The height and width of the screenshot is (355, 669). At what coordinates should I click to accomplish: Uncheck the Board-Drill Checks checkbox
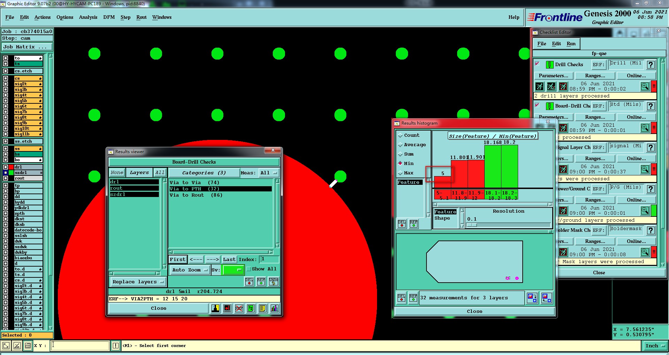[537, 105]
